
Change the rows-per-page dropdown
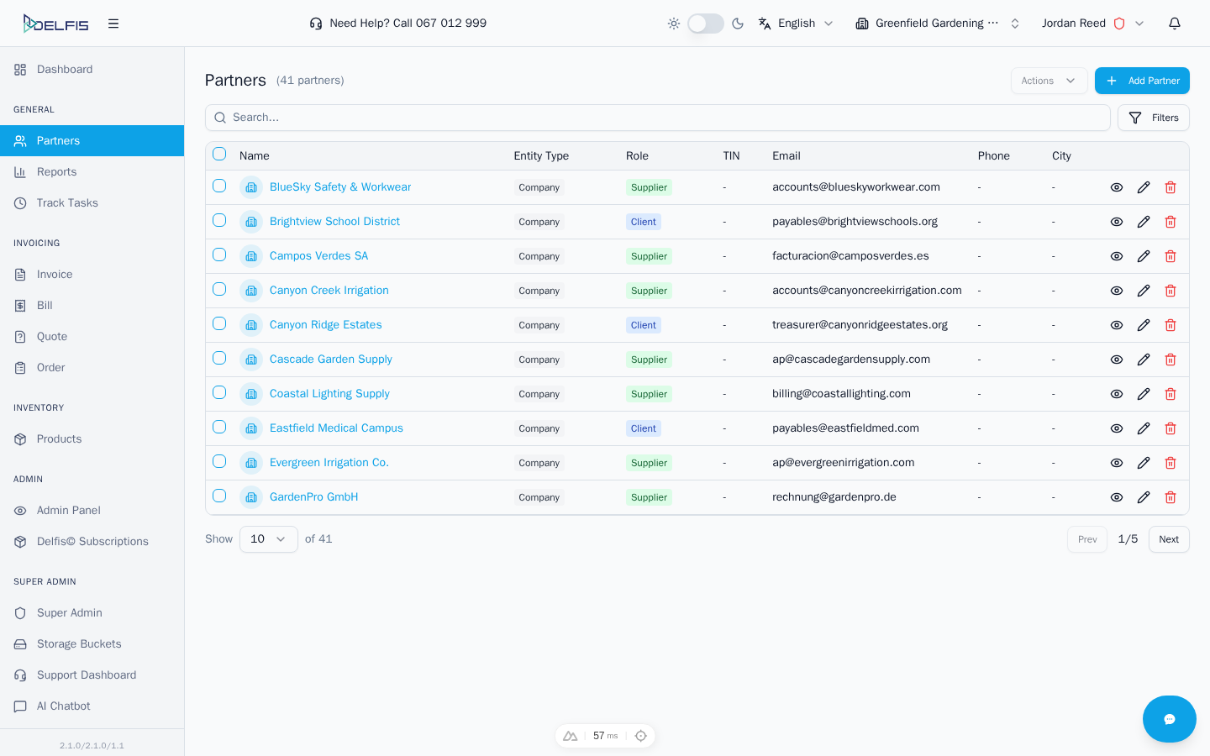click(x=268, y=538)
